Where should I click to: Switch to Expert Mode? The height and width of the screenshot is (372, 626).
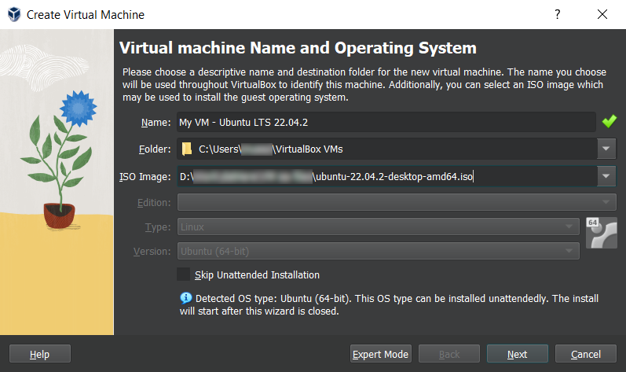[x=381, y=355]
